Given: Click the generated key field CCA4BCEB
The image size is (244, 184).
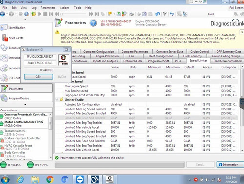Looking at the screenshot, I should tap(46, 70).
